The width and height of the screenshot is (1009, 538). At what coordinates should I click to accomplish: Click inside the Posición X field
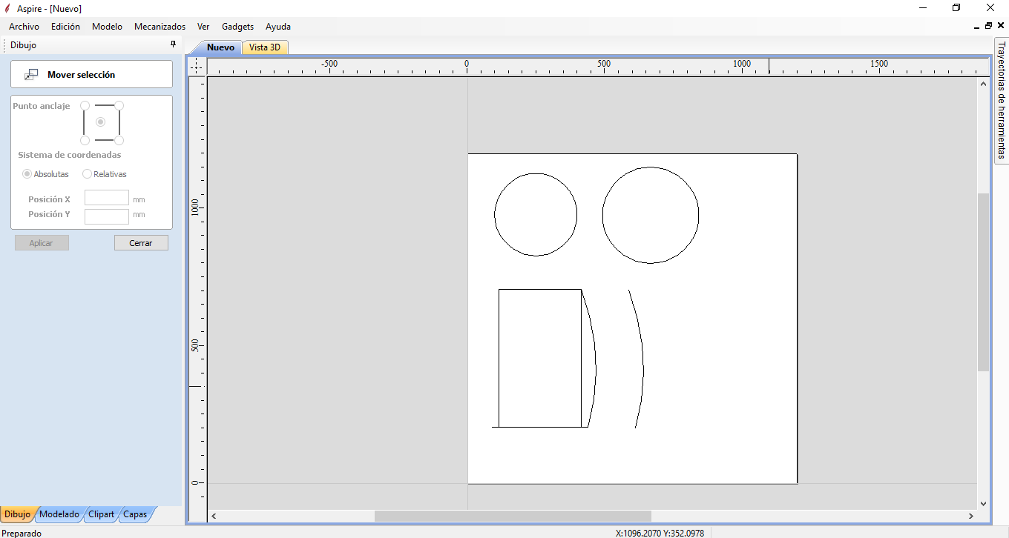[107, 198]
